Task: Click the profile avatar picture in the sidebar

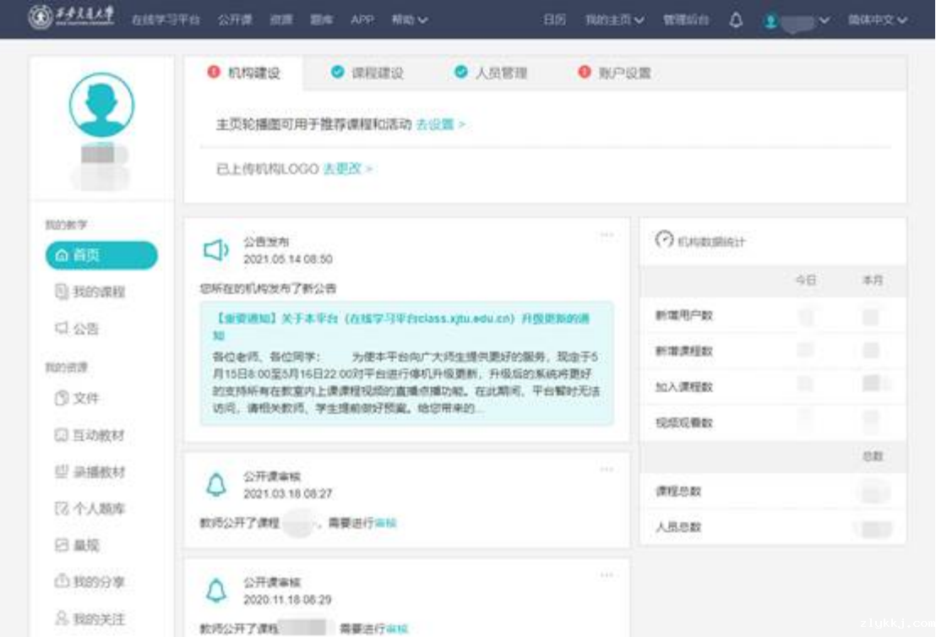Action: (x=101, y=105)
